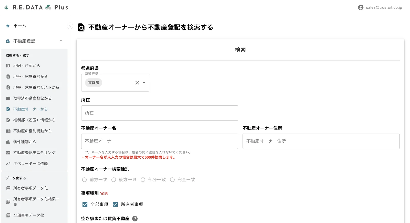Image resolution: width=410 pixels, height=223 pixels.
Task: Select the 前方一致 radio option
Action: [x=84, y=180]
